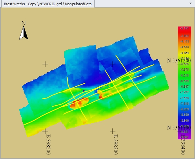The height and width of the screenshot is (159, 195).
Task: Pick the blue -8.599 legend band
Action: (185, 115)
